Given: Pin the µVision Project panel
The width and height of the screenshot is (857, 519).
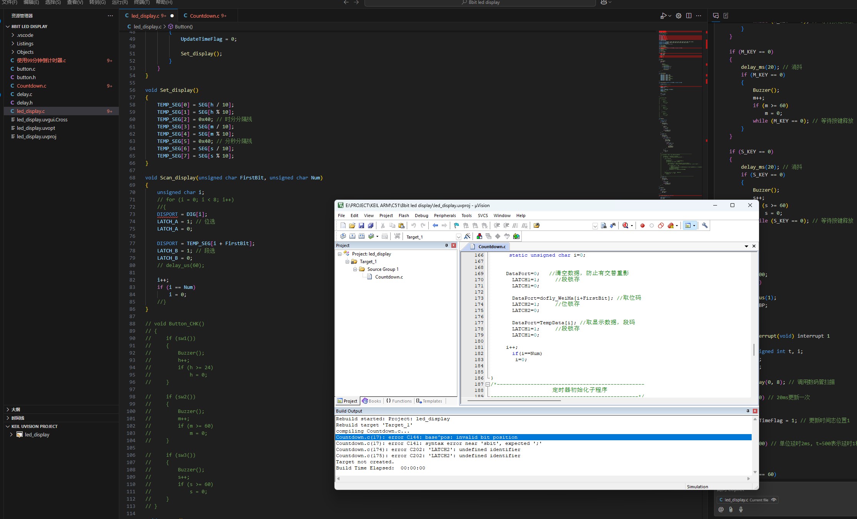Looking at the screenshot, I should [x=446, y=245].
